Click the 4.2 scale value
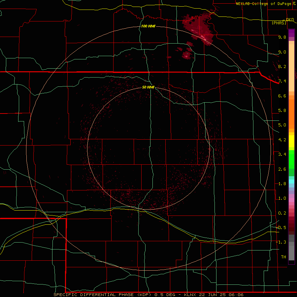Viewport: 297px width, 297px height. 282,140
